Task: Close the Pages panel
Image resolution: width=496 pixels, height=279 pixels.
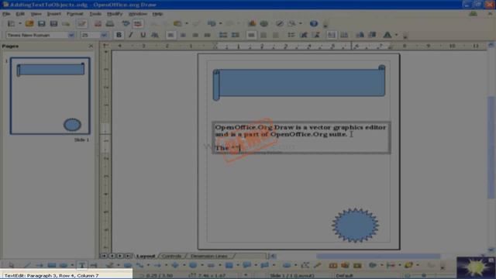Action: (x=91, y=46)
